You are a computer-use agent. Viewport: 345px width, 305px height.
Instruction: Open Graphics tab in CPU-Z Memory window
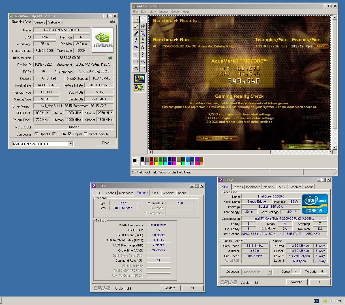coord(169,193)
